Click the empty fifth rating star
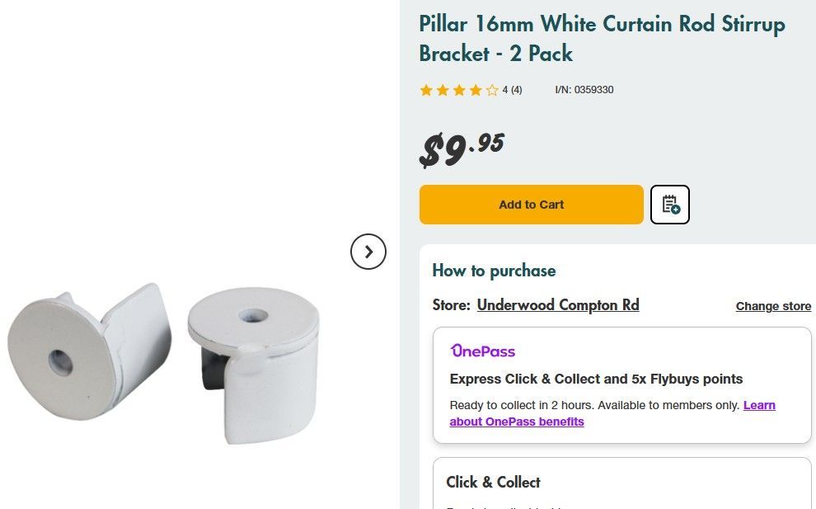The height and width of the screenshot is (509, 816). (x=492, y=90)
